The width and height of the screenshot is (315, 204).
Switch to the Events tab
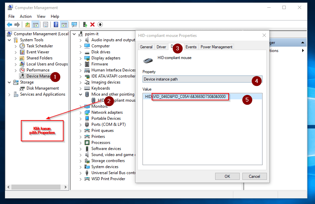coord(191,47)
